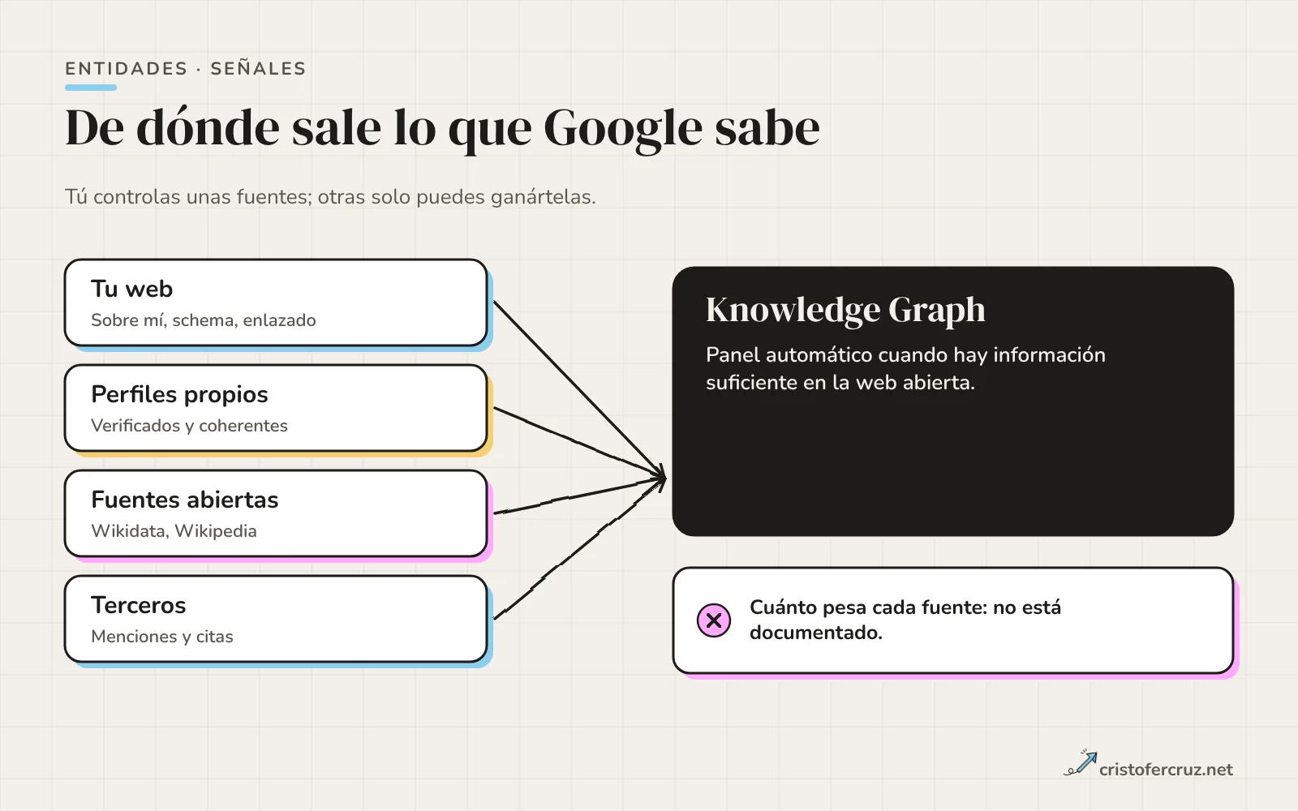Viewport: 1298px width, 811px height.
Task: Select the "Perfiles propios" heading
Action: [x=179, y=394]
